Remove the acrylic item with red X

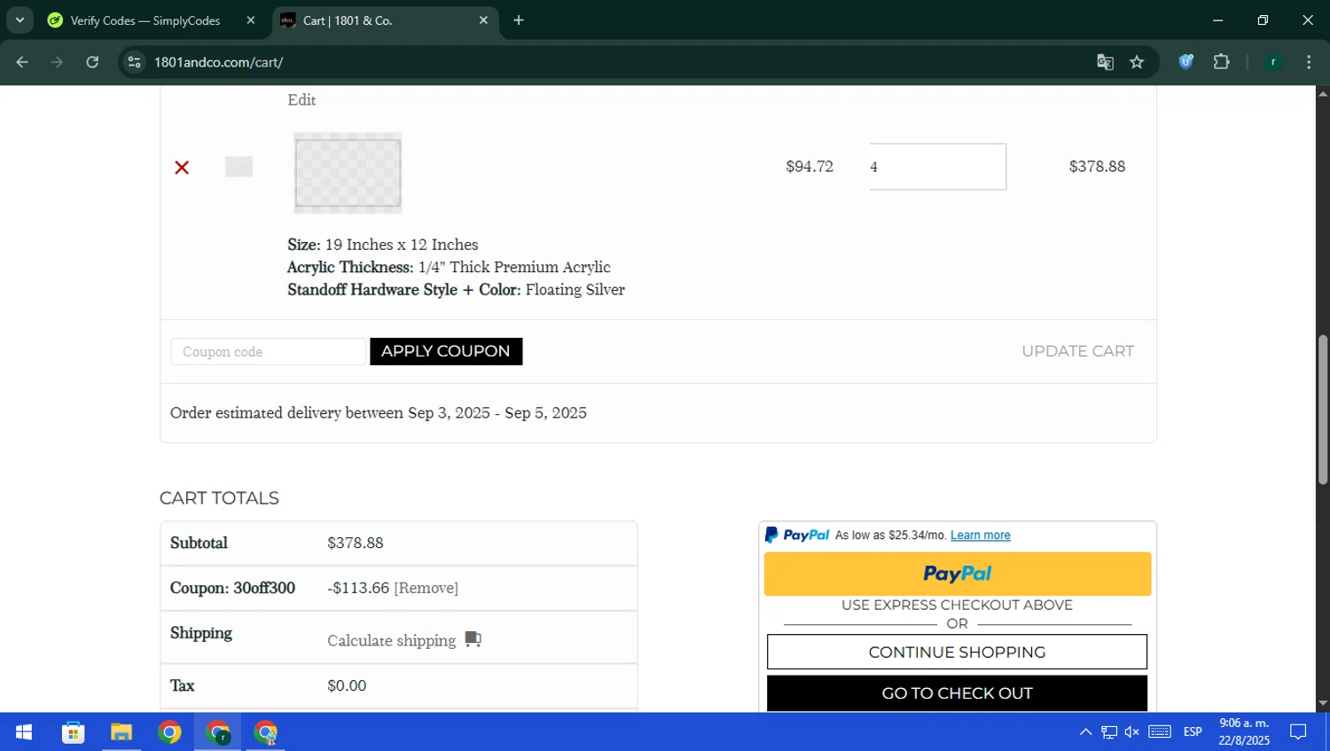[x=182, y=168]
